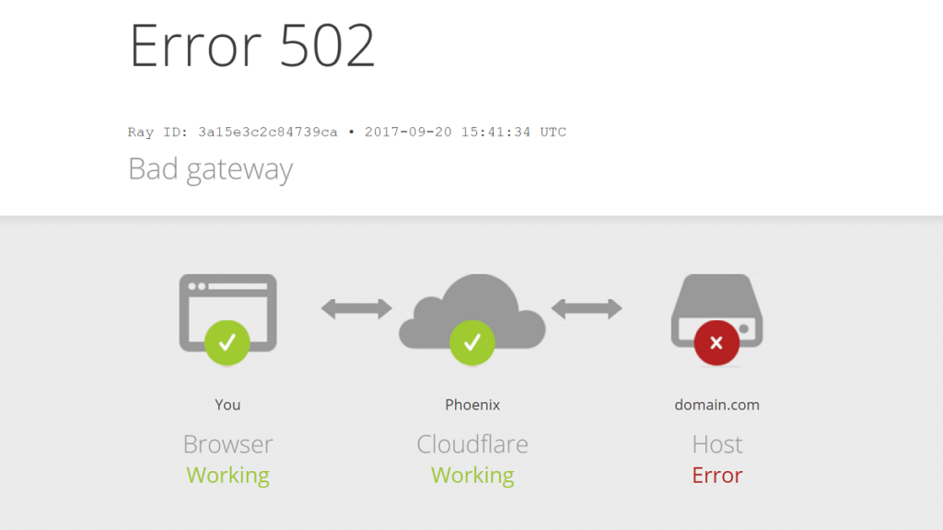Screen dimensions: 943x530
Task: Click the Bad gateway subtitle
Action: (x=211, y=169)
